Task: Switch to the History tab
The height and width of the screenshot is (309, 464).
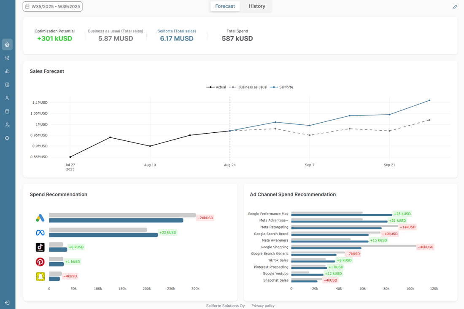Action: 257,6
